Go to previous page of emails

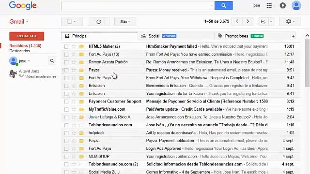[237, 21]
